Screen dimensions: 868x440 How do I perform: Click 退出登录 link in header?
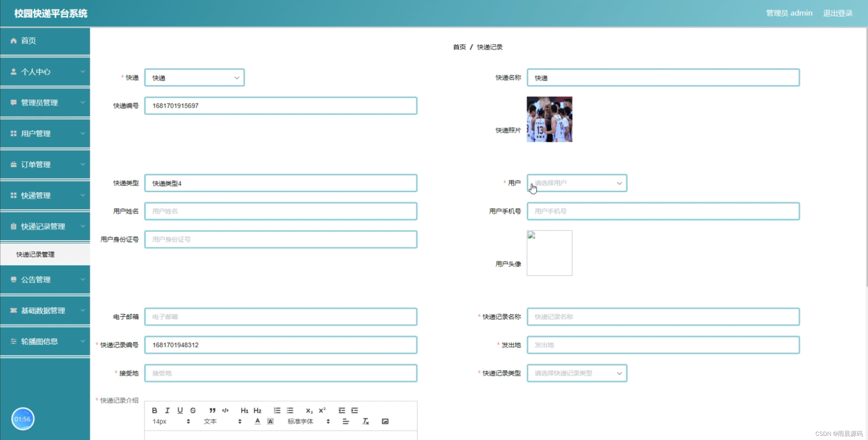point(838,13)
